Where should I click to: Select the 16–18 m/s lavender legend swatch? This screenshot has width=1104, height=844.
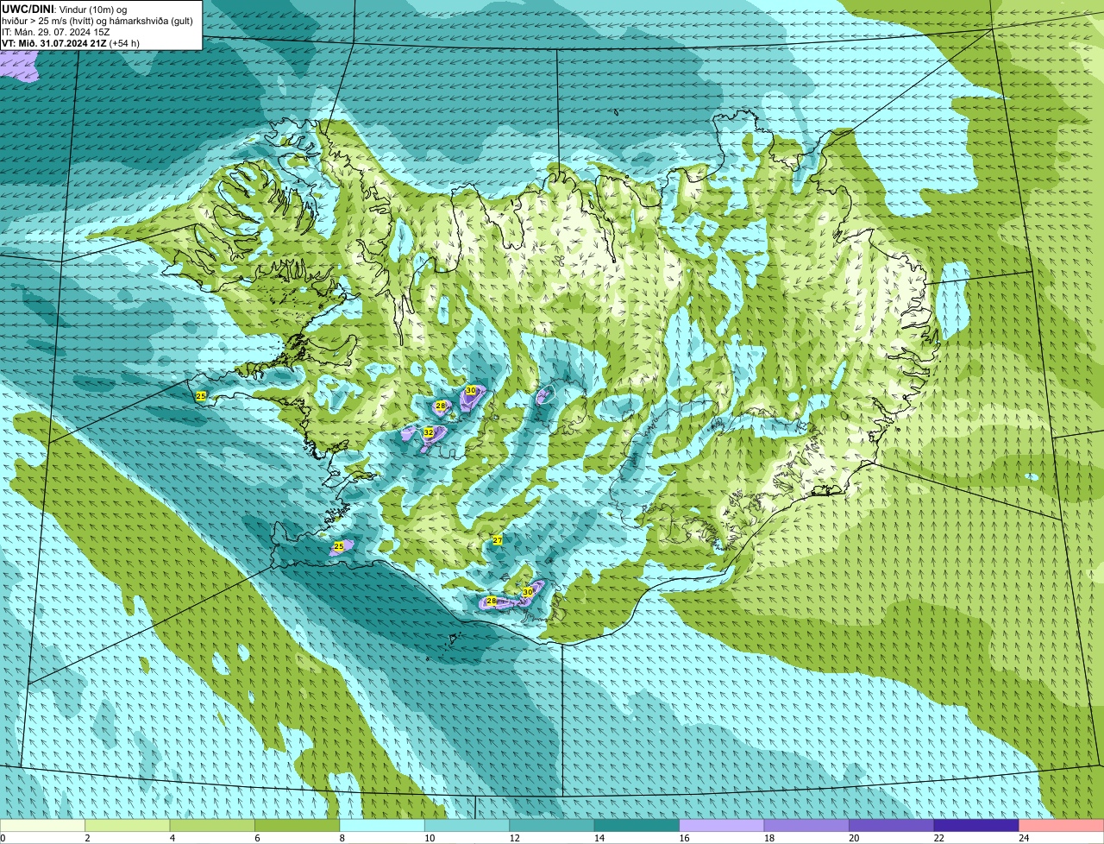click(x=722, y=825)
